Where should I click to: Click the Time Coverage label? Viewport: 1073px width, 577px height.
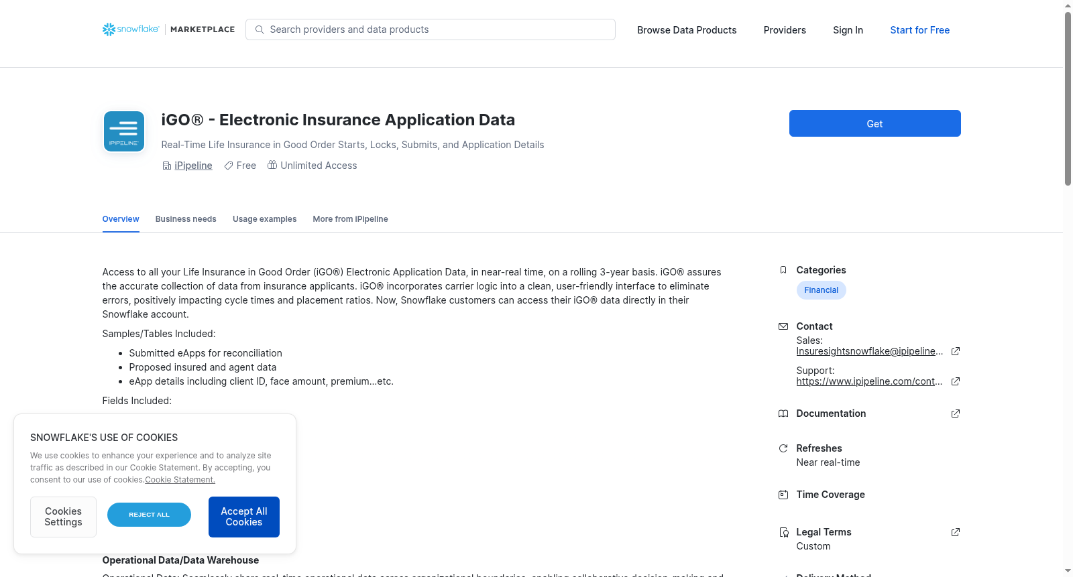(830, 495)
